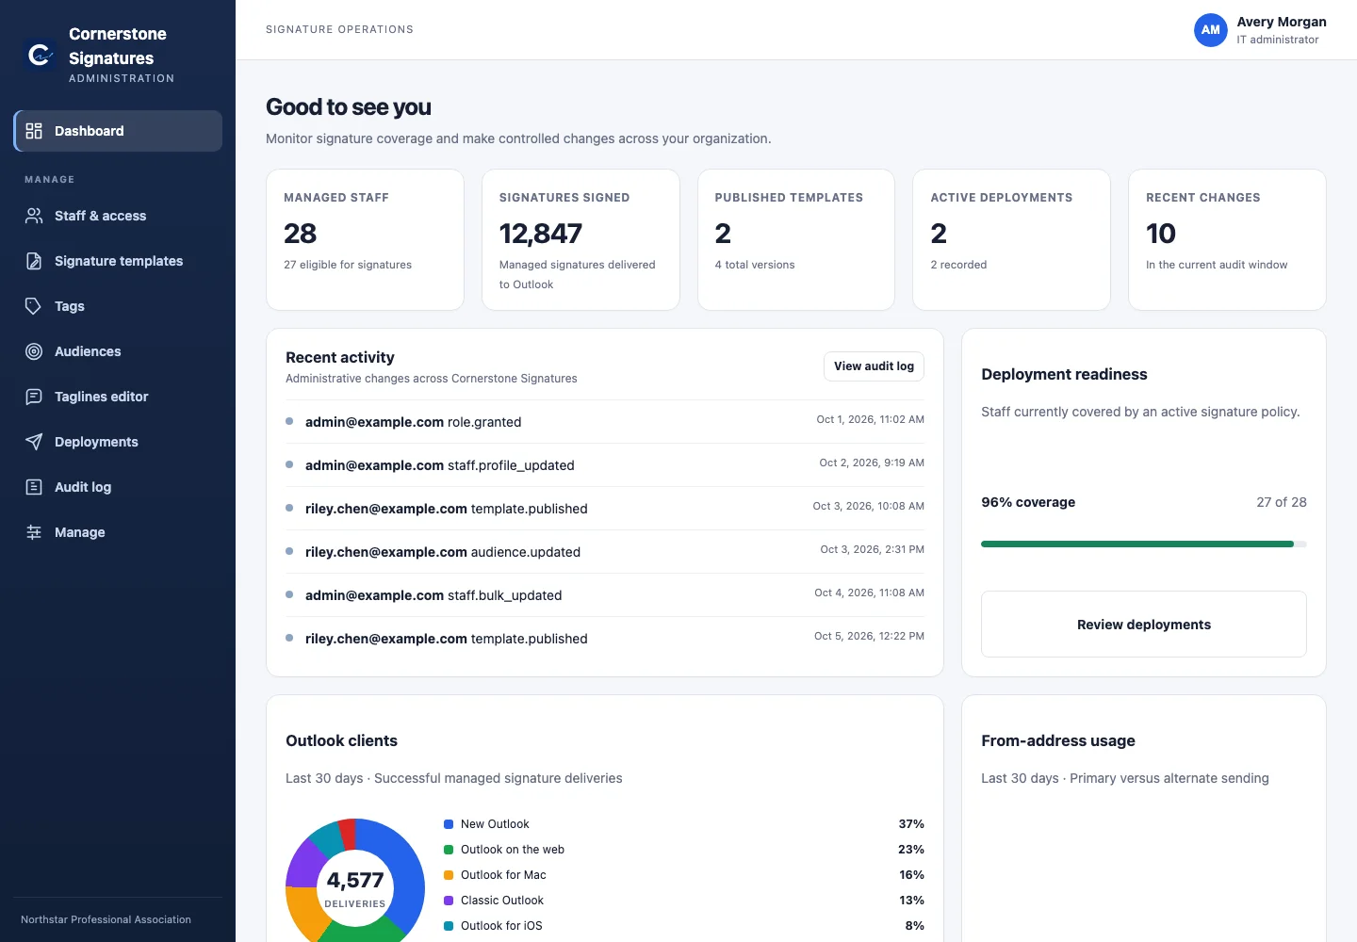Open Audit log in sidebar

point(118,487)
